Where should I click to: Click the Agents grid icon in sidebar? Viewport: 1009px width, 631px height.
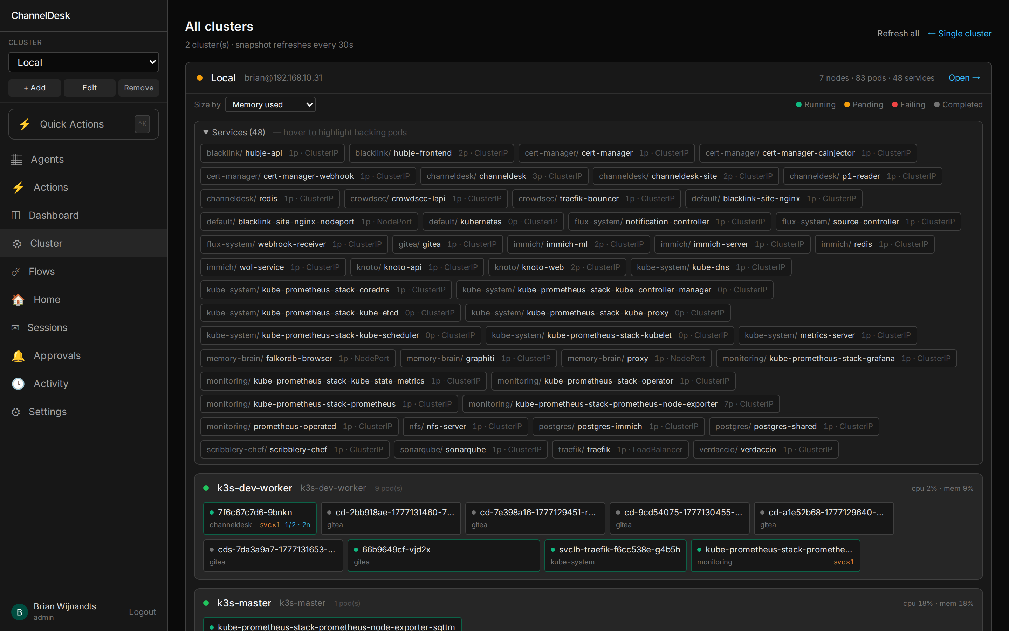pyautogui.click(x=17, y=160)
